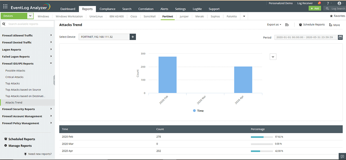Viewport: 346px width, 160px height.
Task: Click the search reports magnifier icon
Action: coord(4,24)
